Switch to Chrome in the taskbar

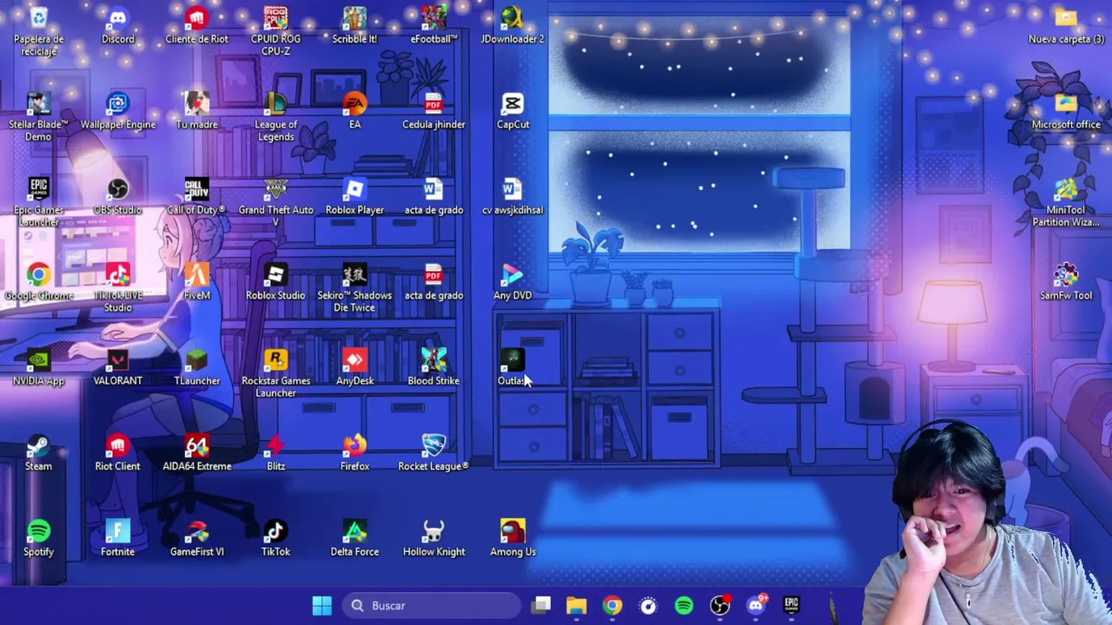[x=612, y=605]
